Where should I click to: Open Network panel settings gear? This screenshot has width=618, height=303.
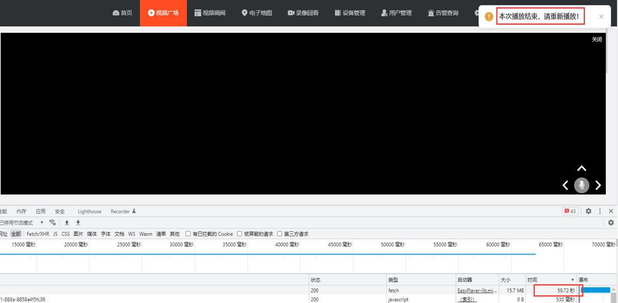(611, 223)
